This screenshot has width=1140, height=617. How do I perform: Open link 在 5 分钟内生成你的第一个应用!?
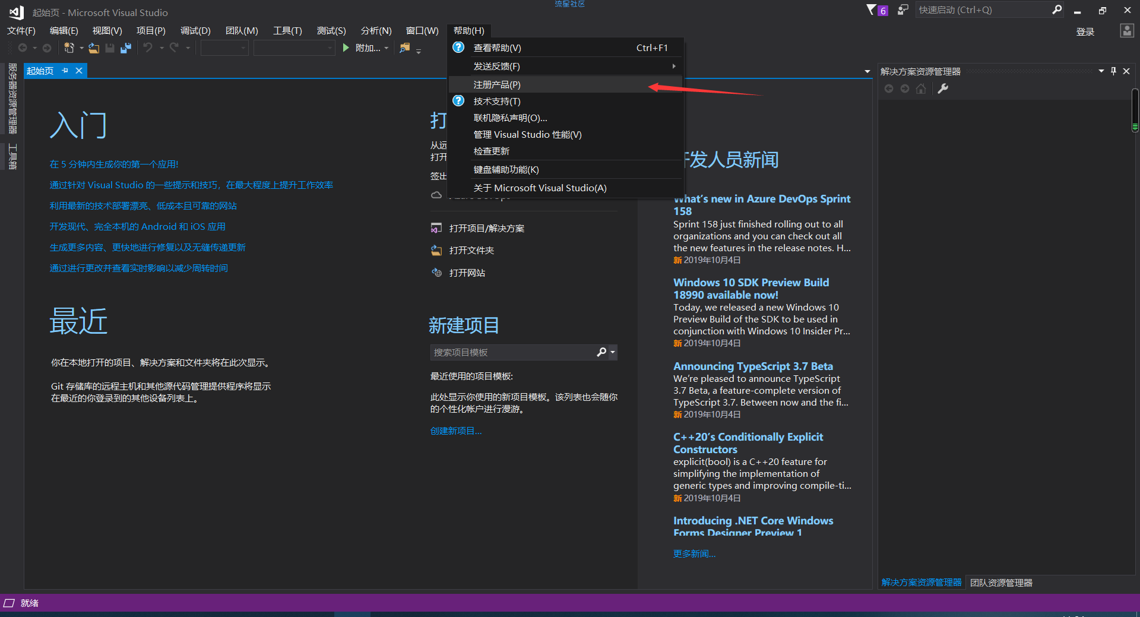[114, 164]
